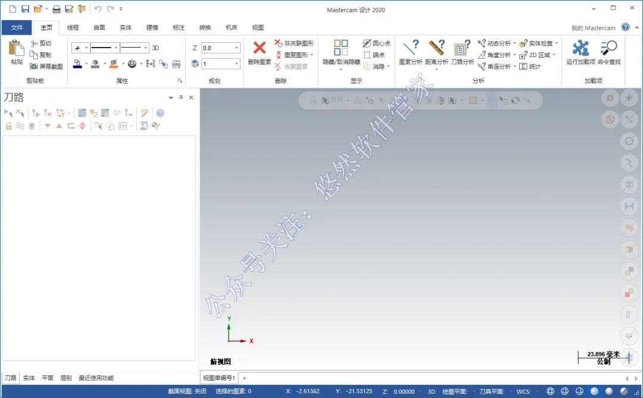The width and height of the screenshot is (643, 398).
Task: Click the Cut (剪切) scissors button
Action: (x=40, y=43)
